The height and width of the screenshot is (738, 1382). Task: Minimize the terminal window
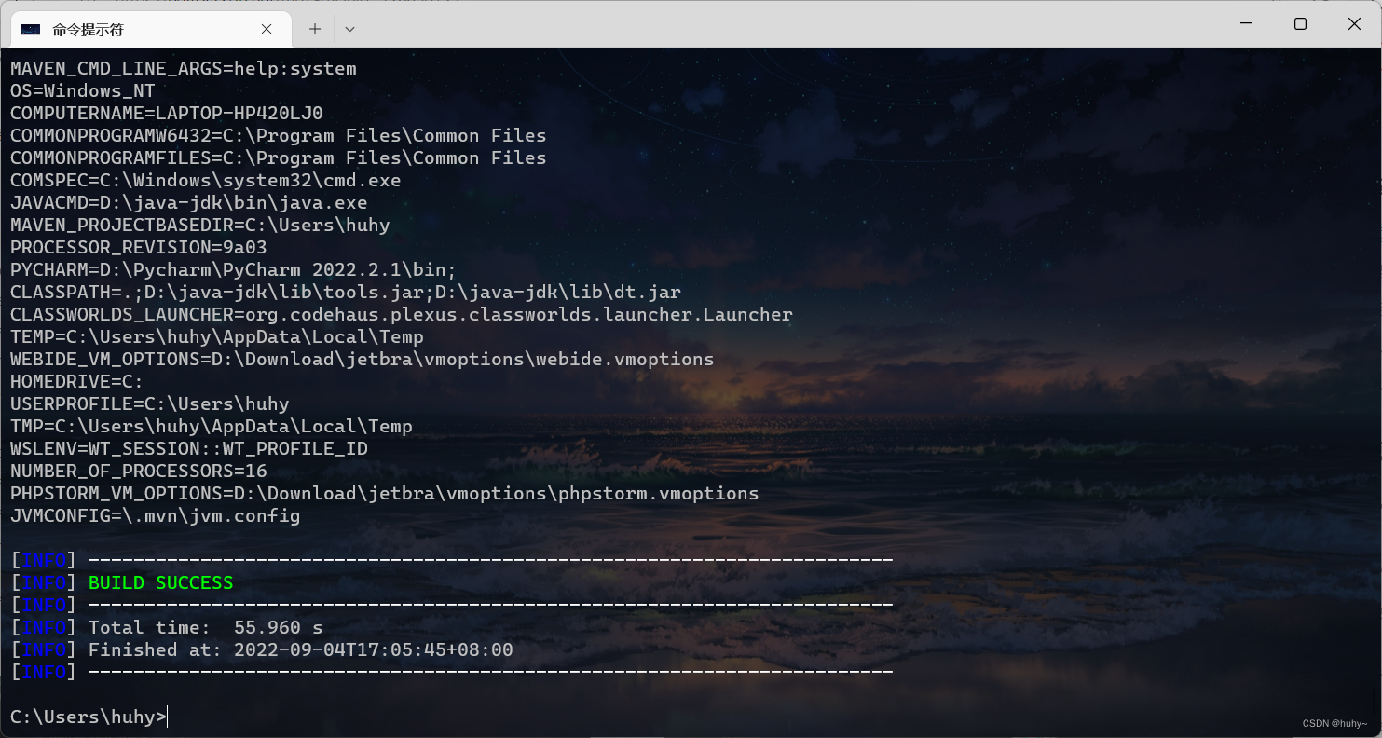coord(1246,23)
